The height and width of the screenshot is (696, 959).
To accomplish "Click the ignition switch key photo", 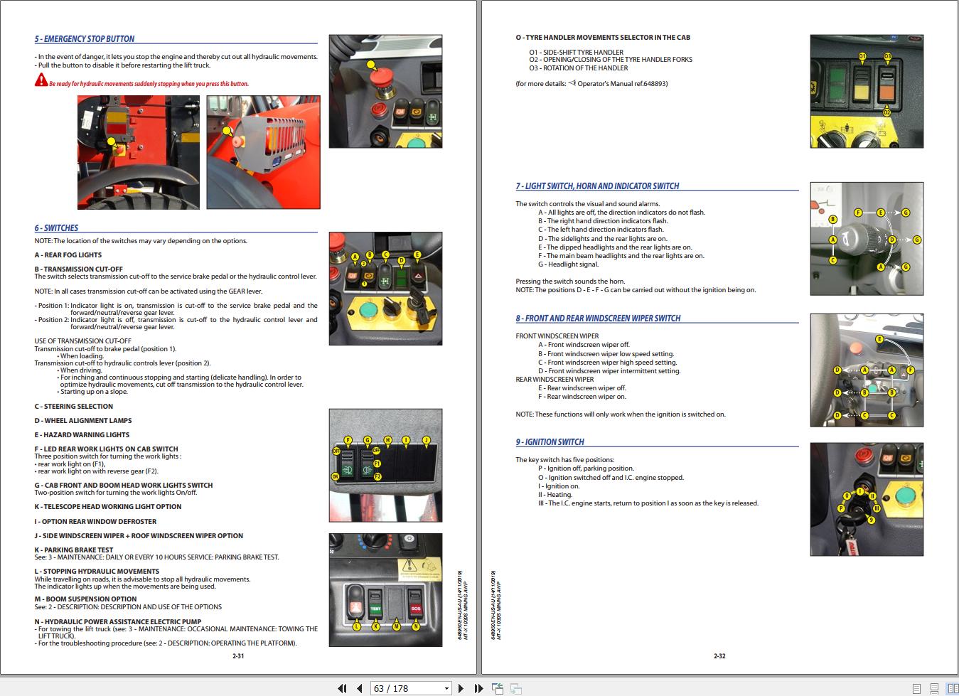I will 867,498.
